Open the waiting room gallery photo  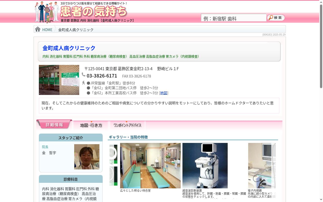[x=150, y=166]
